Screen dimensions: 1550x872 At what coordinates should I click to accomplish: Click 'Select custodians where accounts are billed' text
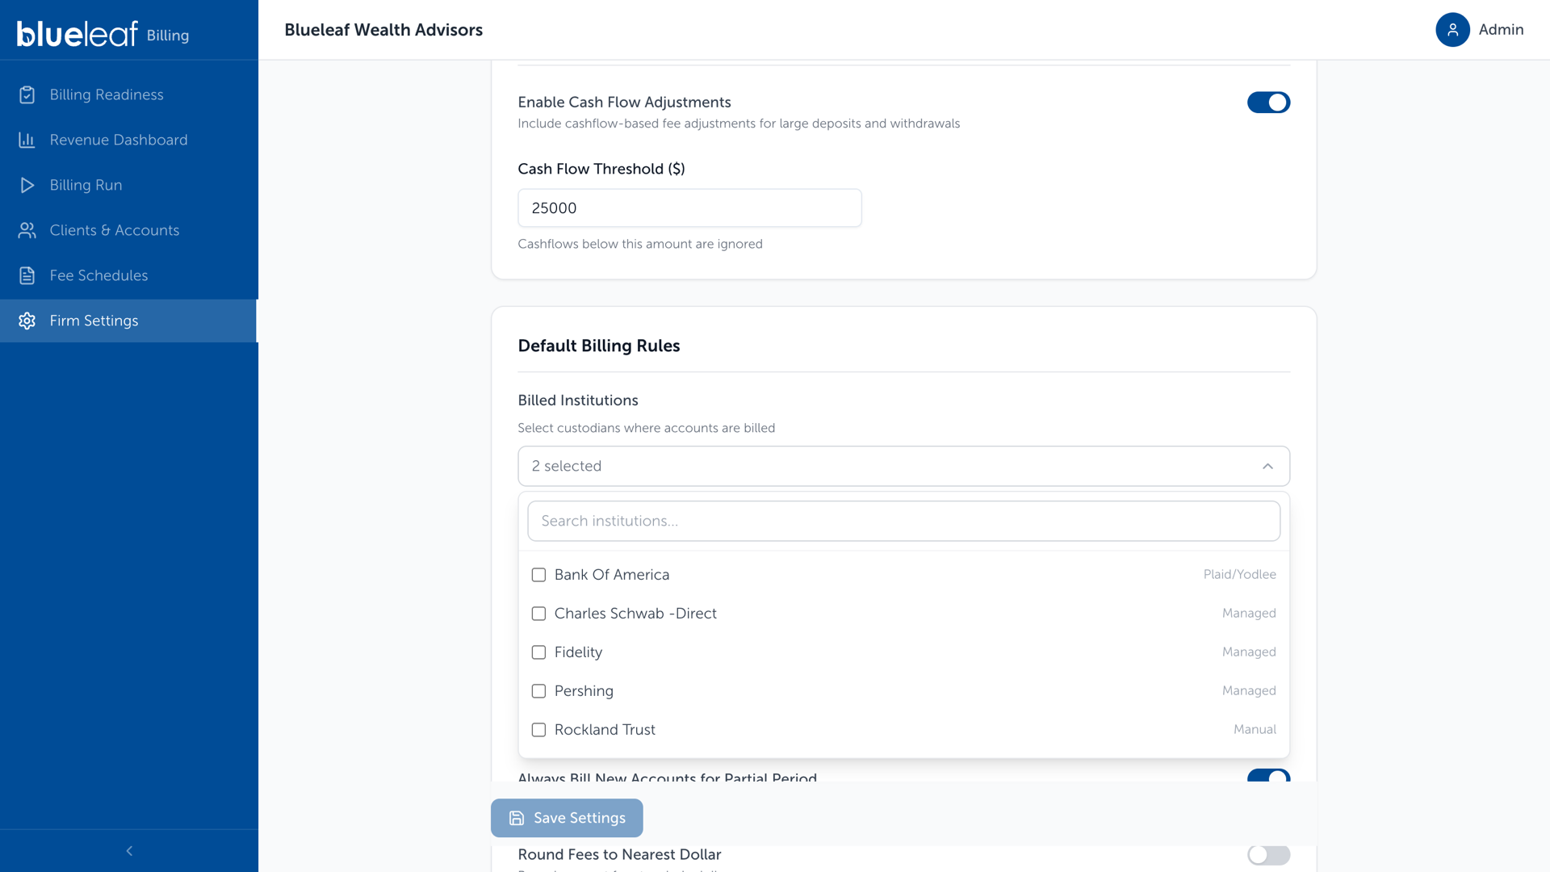(x=646, y=428)
